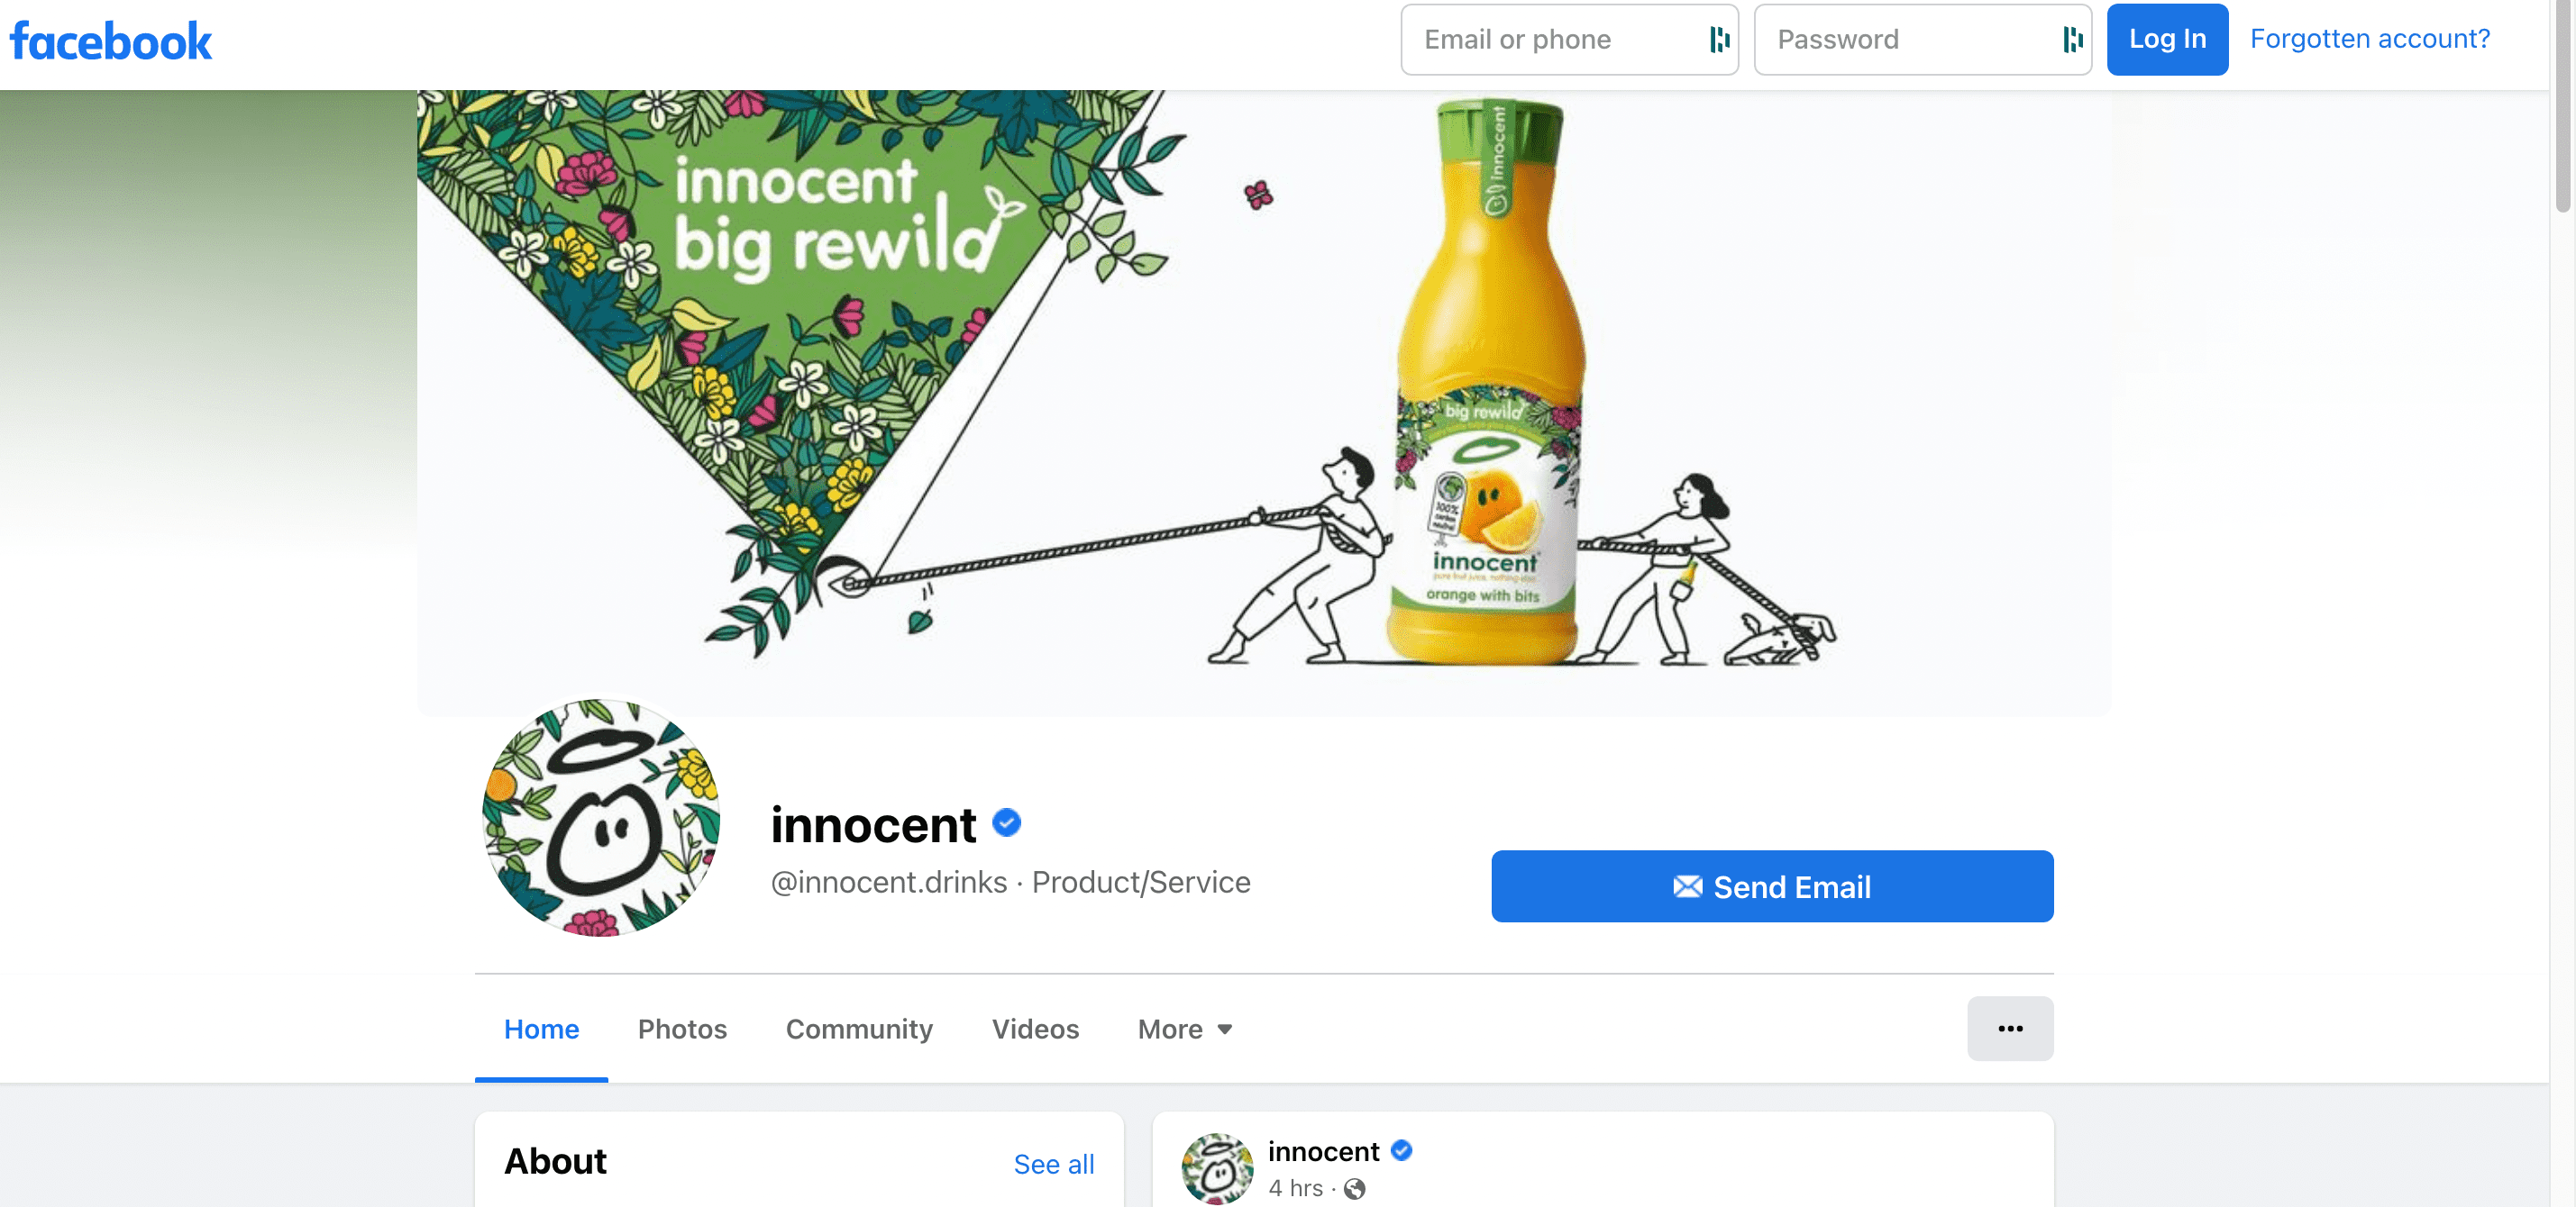Click the Send Email envelope icon
2576x1207 pixels.
[1688, 886]
